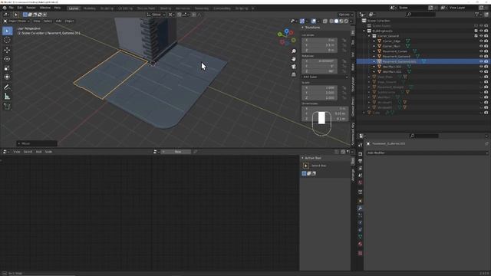Click the outliner search field

click(420, 15)
